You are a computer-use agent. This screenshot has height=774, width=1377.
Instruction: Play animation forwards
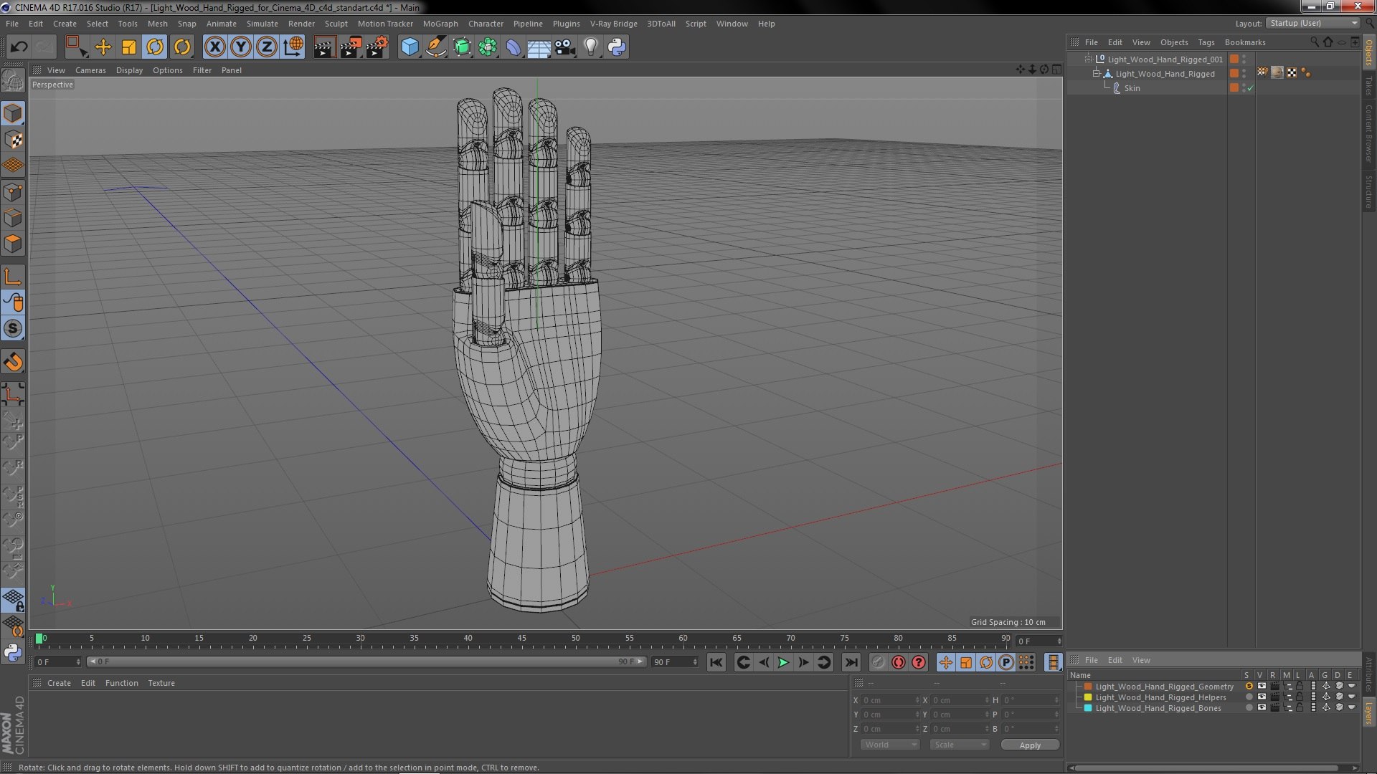783,663
